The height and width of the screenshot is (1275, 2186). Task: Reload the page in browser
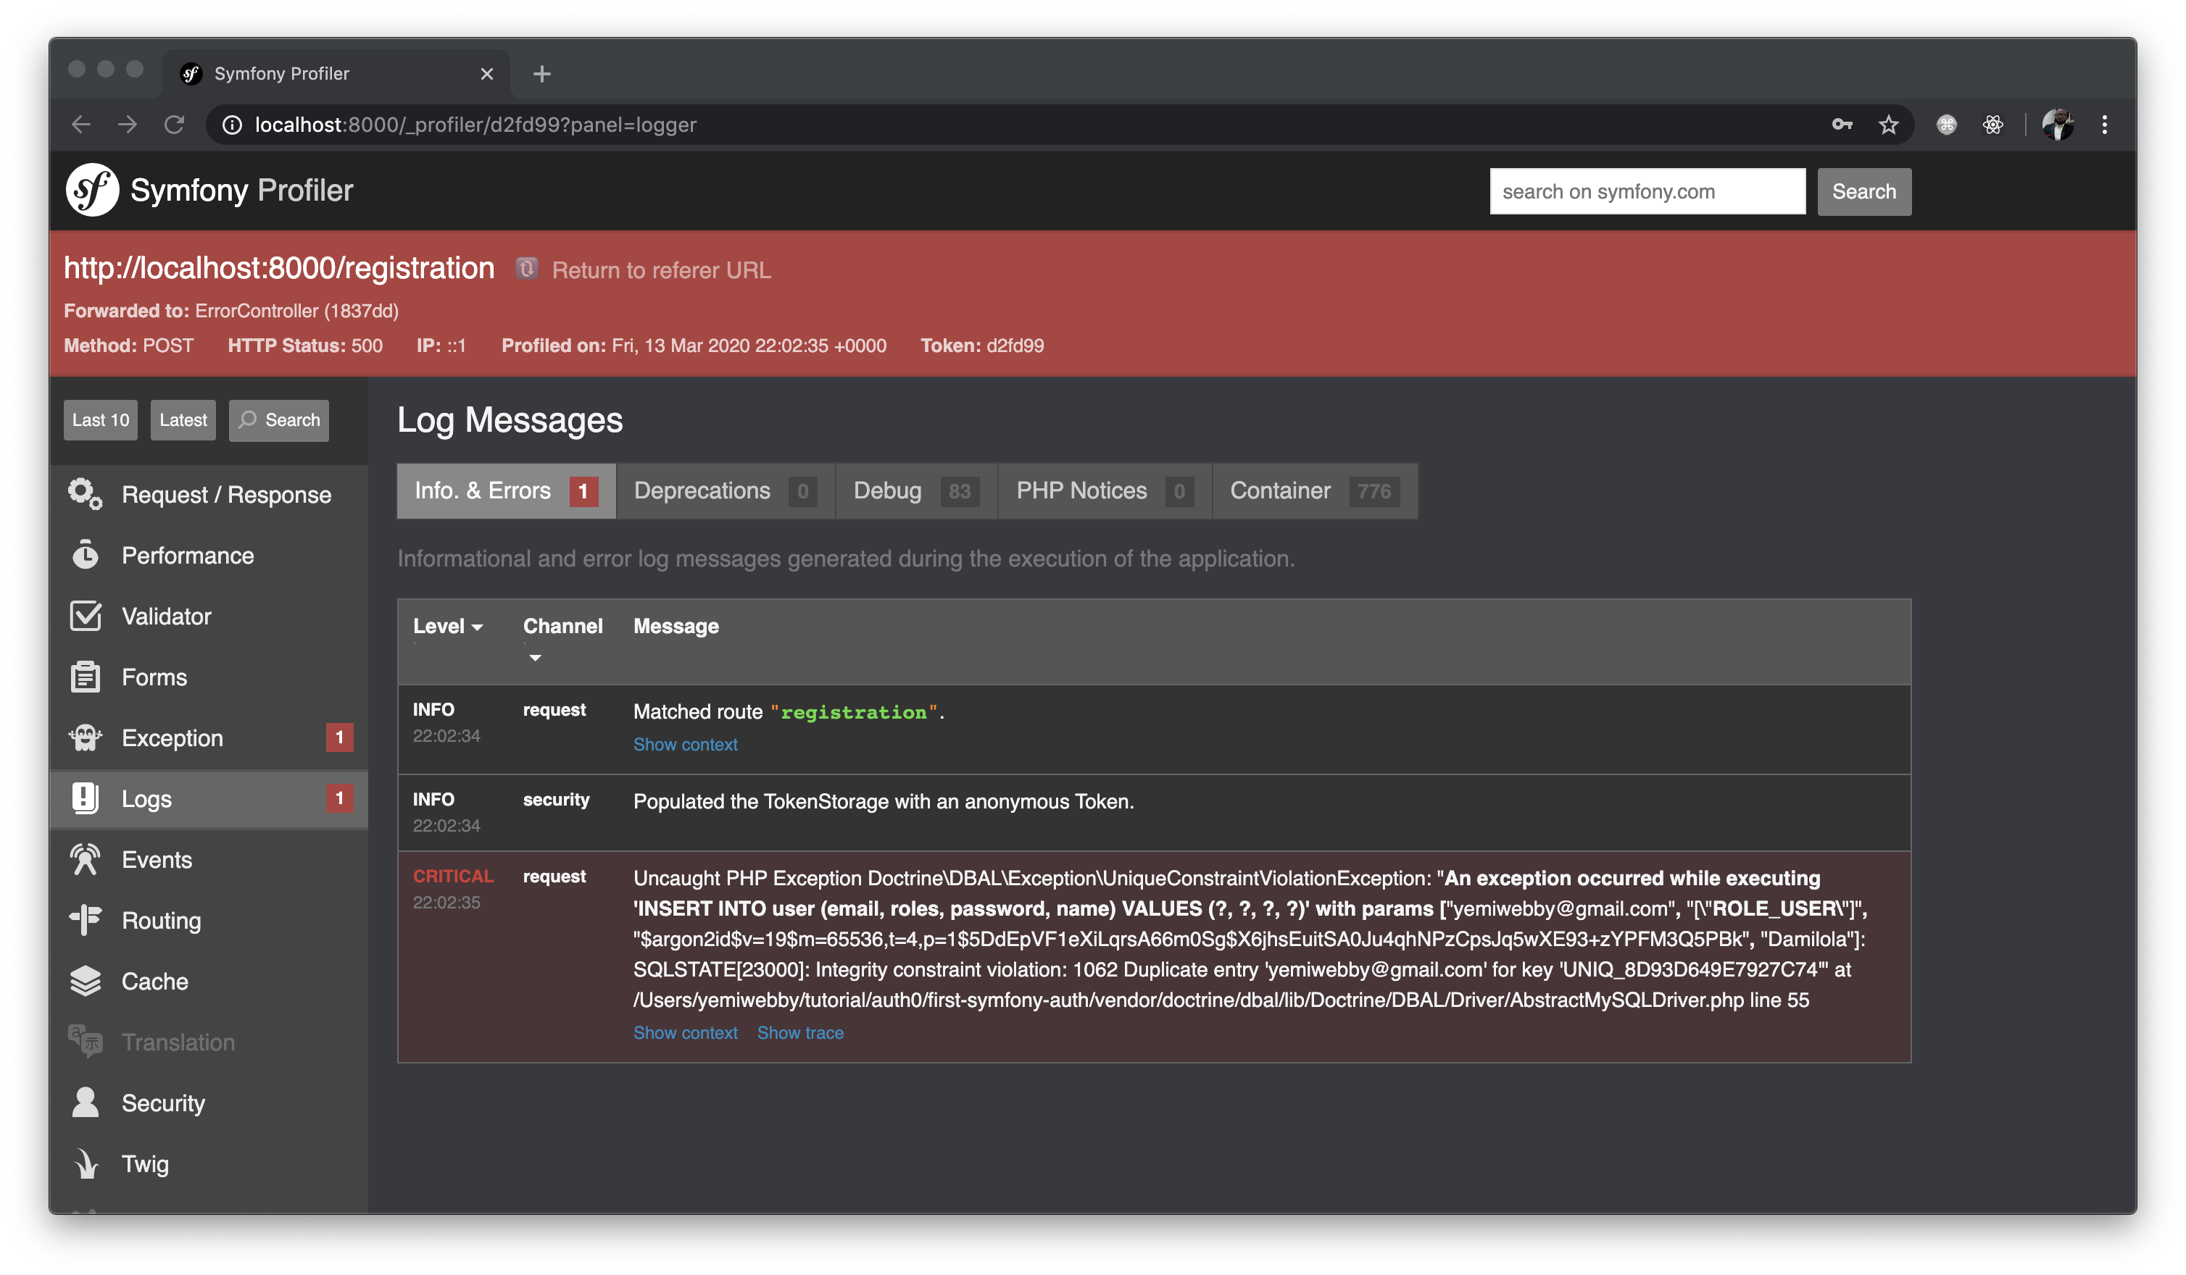click(175, 125)
